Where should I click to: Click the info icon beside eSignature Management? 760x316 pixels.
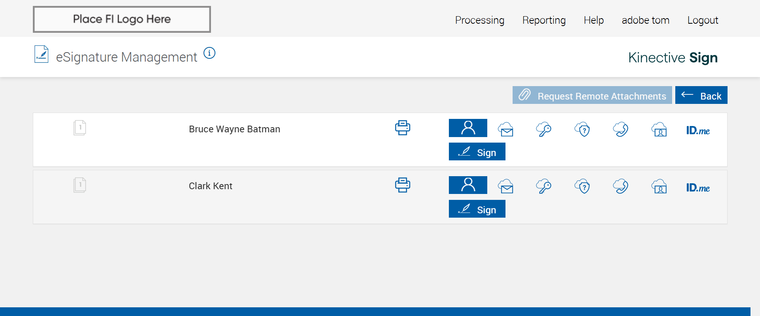[x=209, y=53]
